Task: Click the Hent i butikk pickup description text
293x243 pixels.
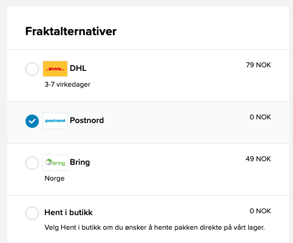Action: (x=155, y=228)
